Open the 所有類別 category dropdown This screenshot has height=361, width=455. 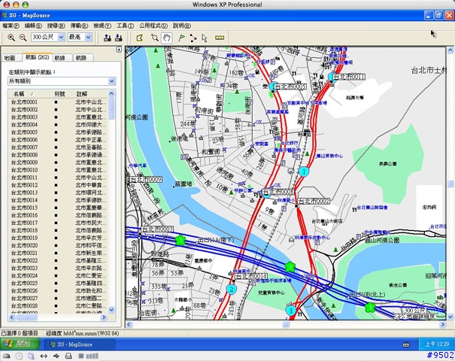tap(112, 81)
